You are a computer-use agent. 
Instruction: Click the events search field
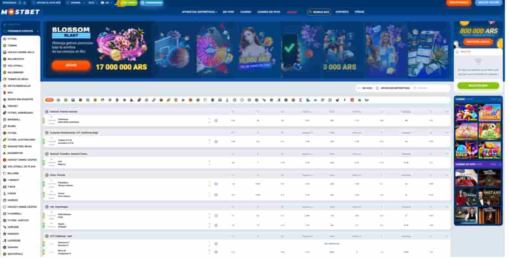[431, 88]
